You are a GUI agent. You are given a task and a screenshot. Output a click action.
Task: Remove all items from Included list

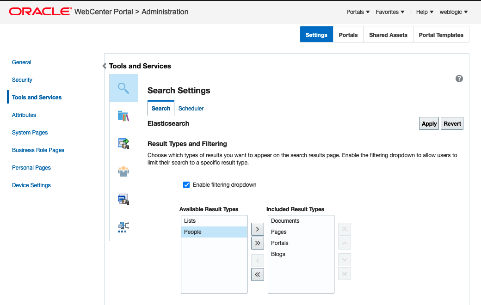coord(257,274)
